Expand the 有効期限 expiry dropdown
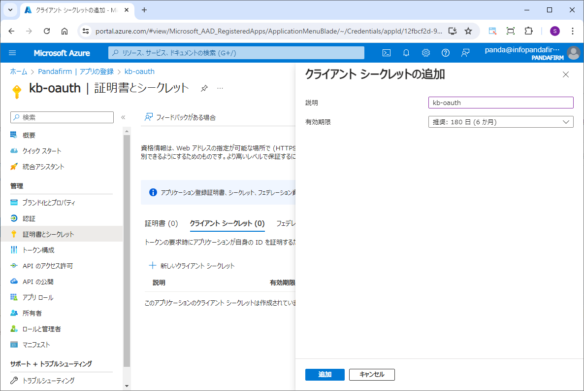Viewport: 584px width, 391px height. [x=501, y=122]
